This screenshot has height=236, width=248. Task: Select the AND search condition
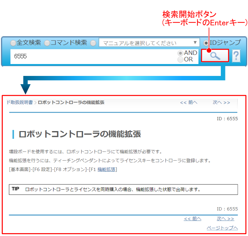[181, 53]
